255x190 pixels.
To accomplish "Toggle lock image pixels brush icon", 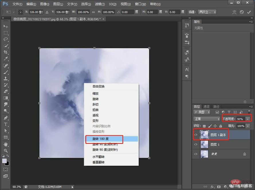I will [210, 126].
